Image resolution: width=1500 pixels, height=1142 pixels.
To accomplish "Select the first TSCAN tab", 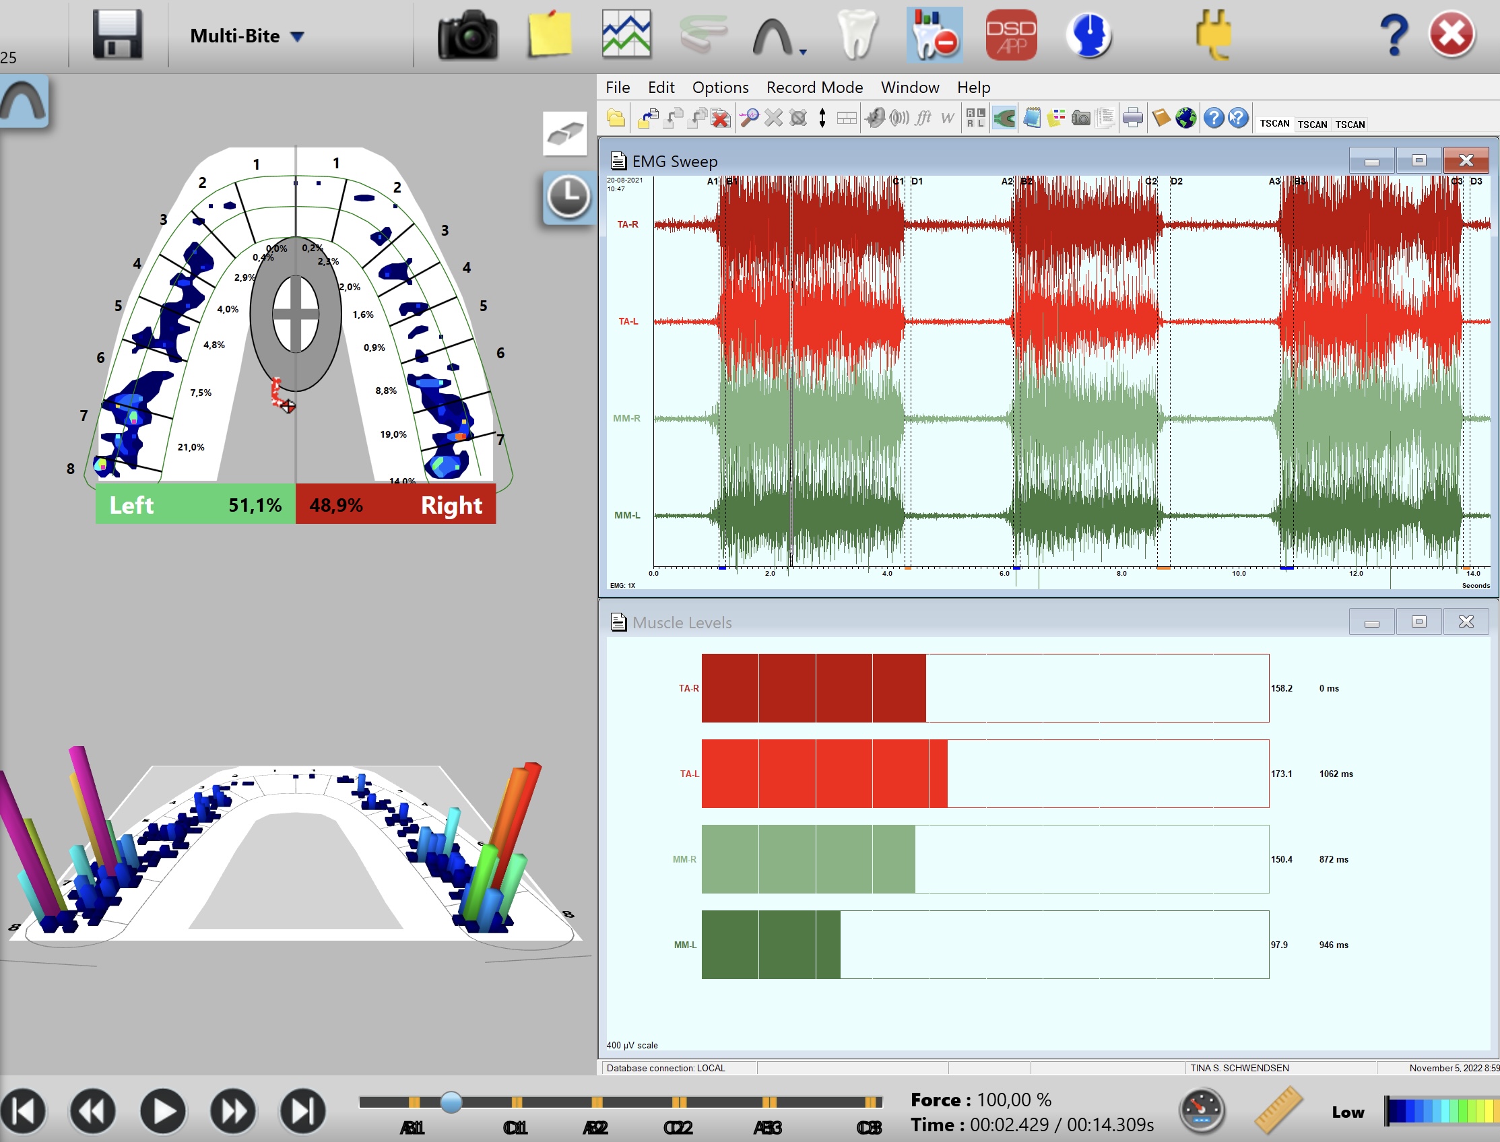I will (x=1274, y=124).
